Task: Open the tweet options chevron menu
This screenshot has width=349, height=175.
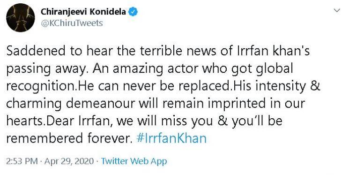Action: click(x=337, y=11)
